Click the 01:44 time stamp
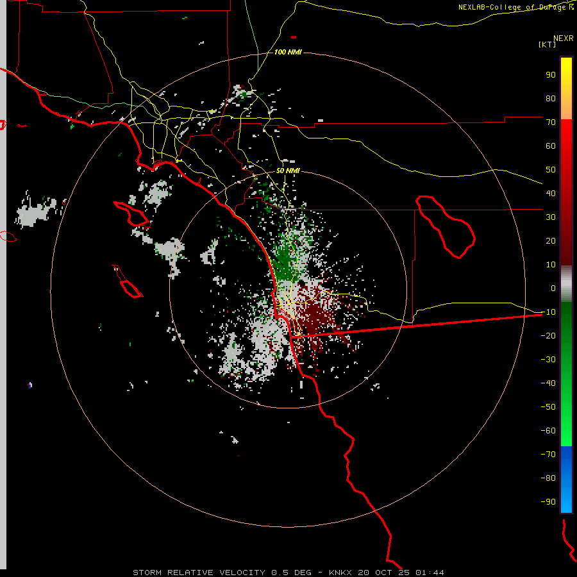 pyautogui.click(x=430, y=573)
